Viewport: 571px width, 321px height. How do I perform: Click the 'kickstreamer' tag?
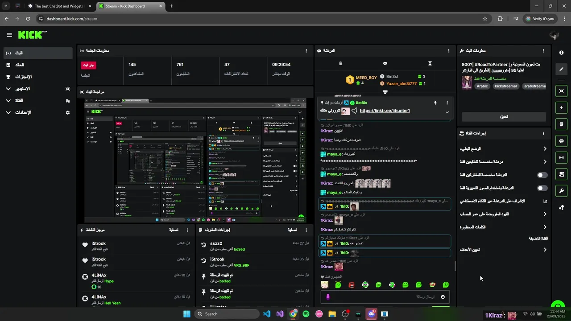coord(505,86)
